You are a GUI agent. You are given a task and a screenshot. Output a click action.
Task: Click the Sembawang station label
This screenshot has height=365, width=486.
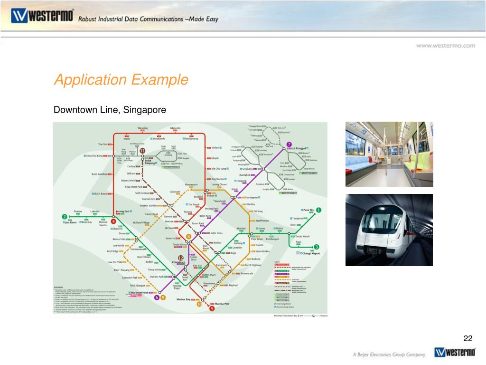[x=192, y=139]
